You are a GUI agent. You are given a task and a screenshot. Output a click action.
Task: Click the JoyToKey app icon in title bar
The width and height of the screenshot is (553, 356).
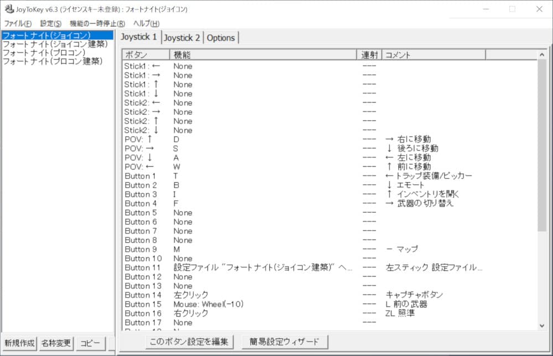[9, 9]
